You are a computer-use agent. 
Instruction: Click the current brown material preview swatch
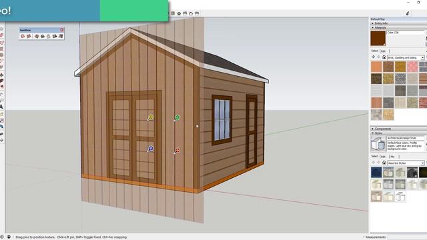(x=378, y=38)
